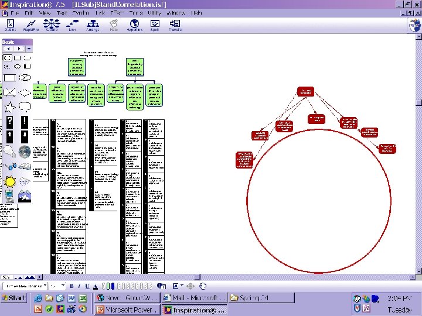Viewport: 422px width, 316px height.
Task: Click the Arrange toolbar button
Action: pos(93,25)
